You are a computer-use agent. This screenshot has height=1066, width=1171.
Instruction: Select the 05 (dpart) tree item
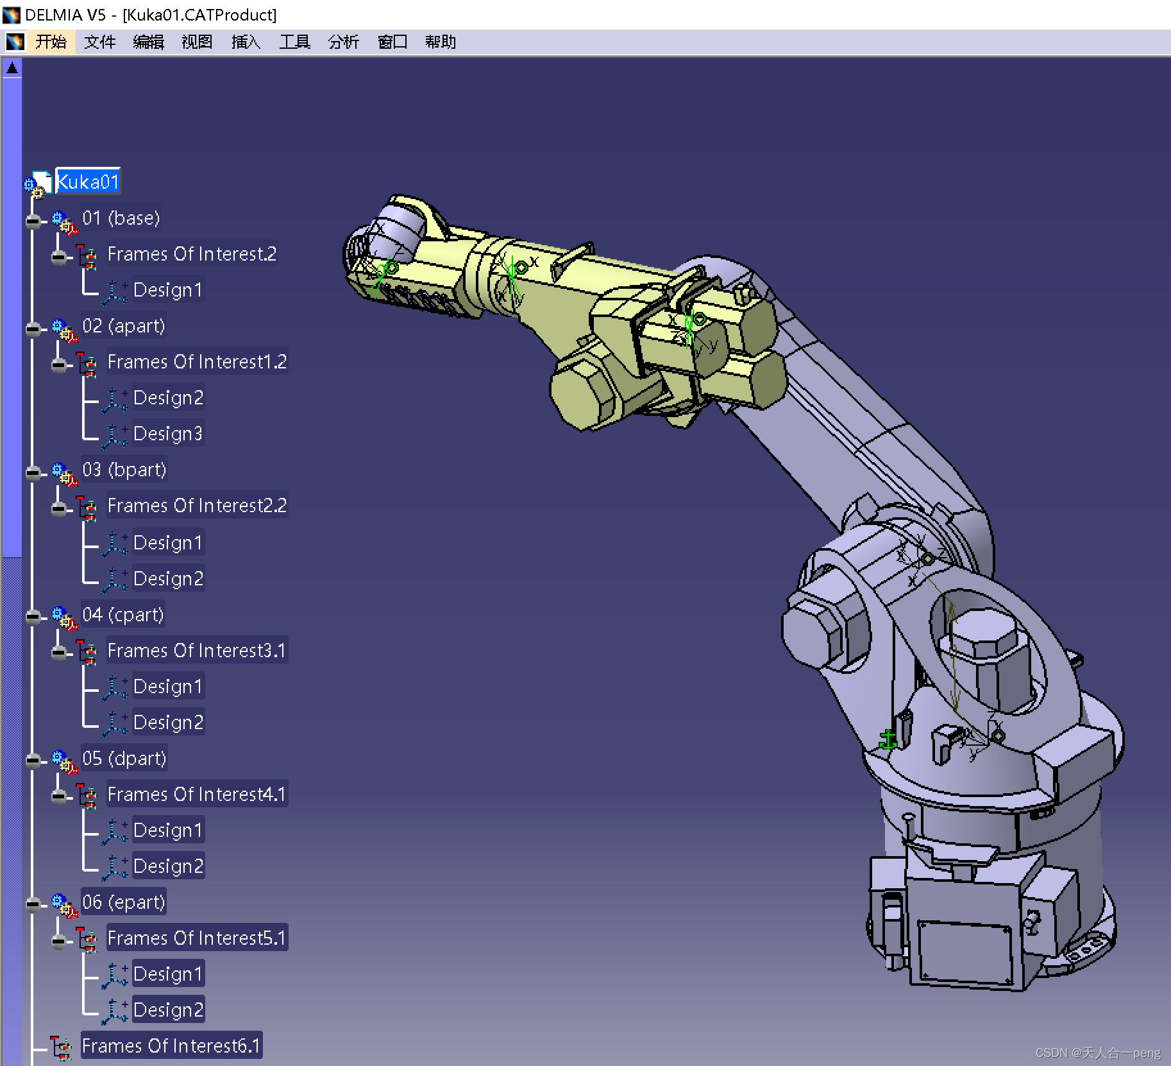(x=124, y=759)
